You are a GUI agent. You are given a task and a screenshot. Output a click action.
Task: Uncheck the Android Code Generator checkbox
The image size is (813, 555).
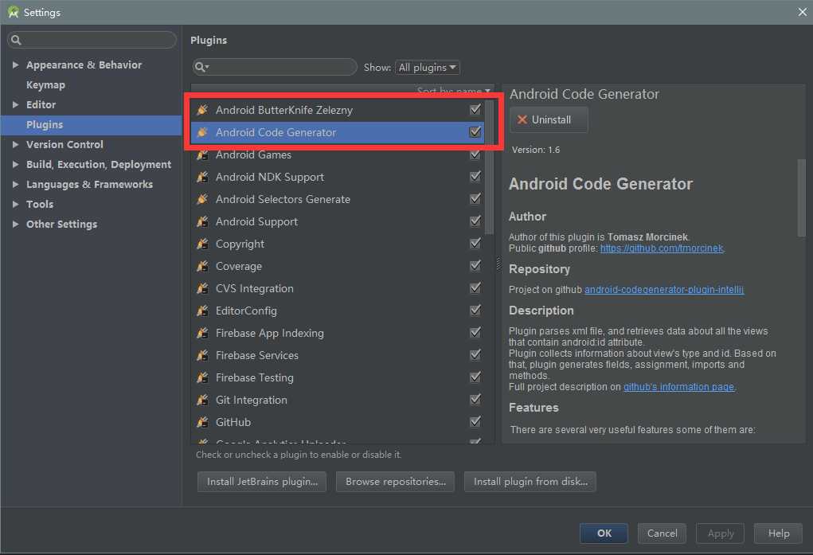[x=475, y=131]
